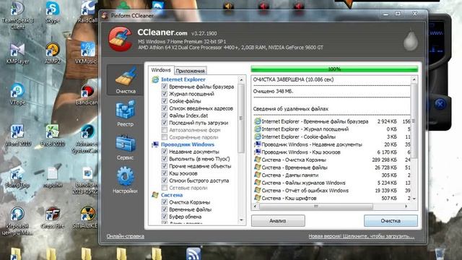Click the Internet Explorer section icon
This screenshot has height=260, width=462.
(x=155, y=79)
